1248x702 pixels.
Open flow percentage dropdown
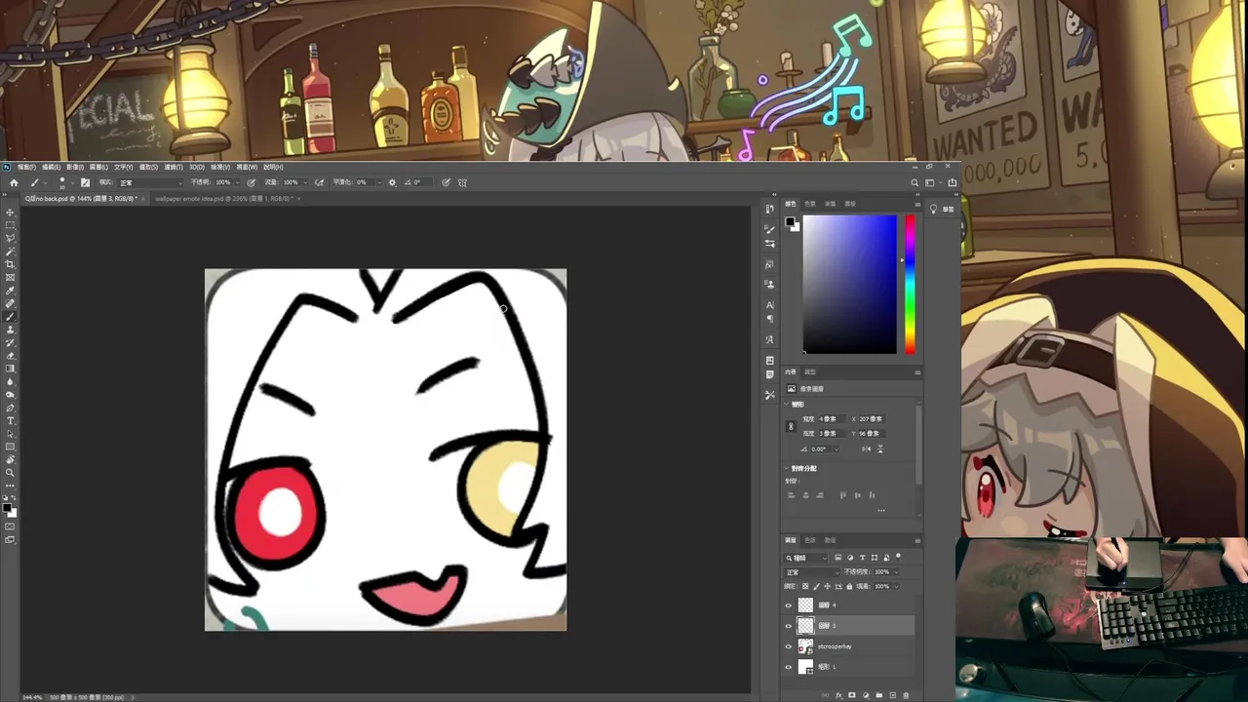tap(305, 182)
